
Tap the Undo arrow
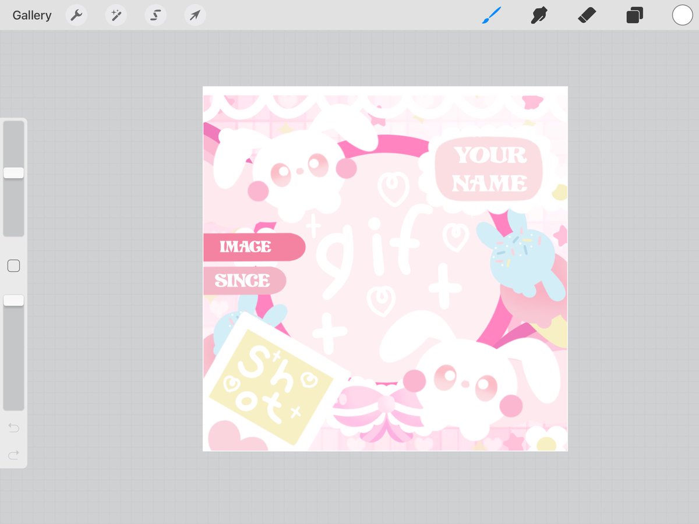pyautogui.click(x=13, y=428)
